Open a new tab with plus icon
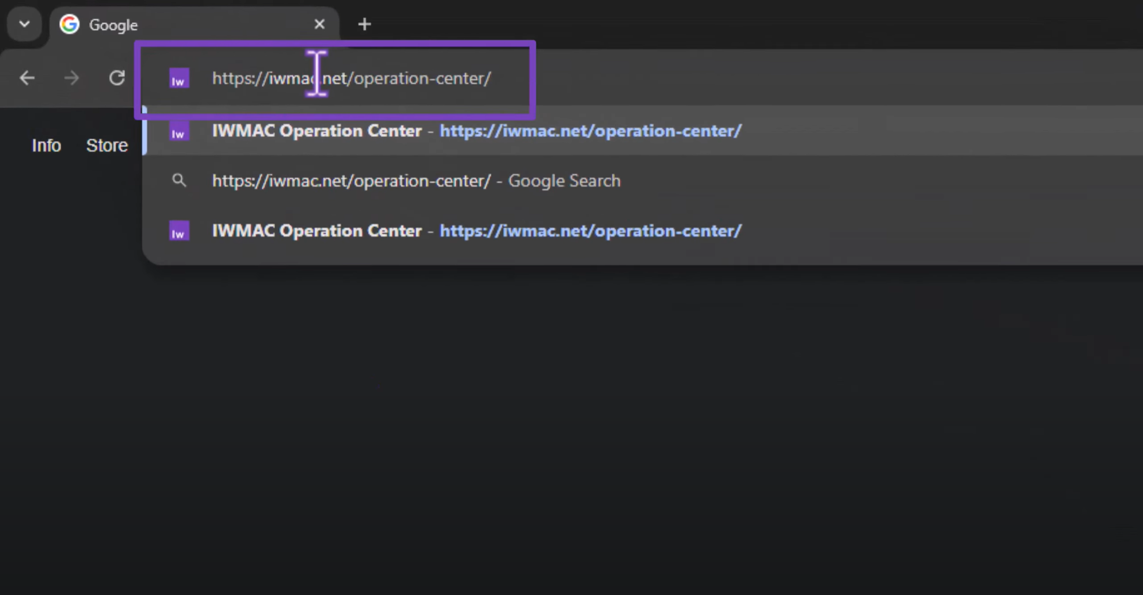 [364, 24]
